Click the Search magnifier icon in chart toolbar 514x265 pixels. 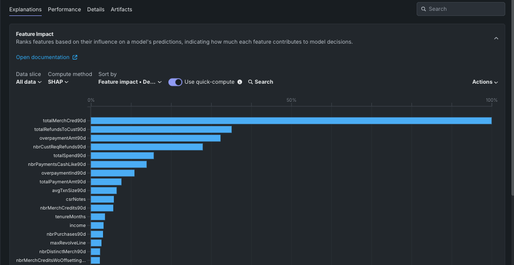[251, 82]
